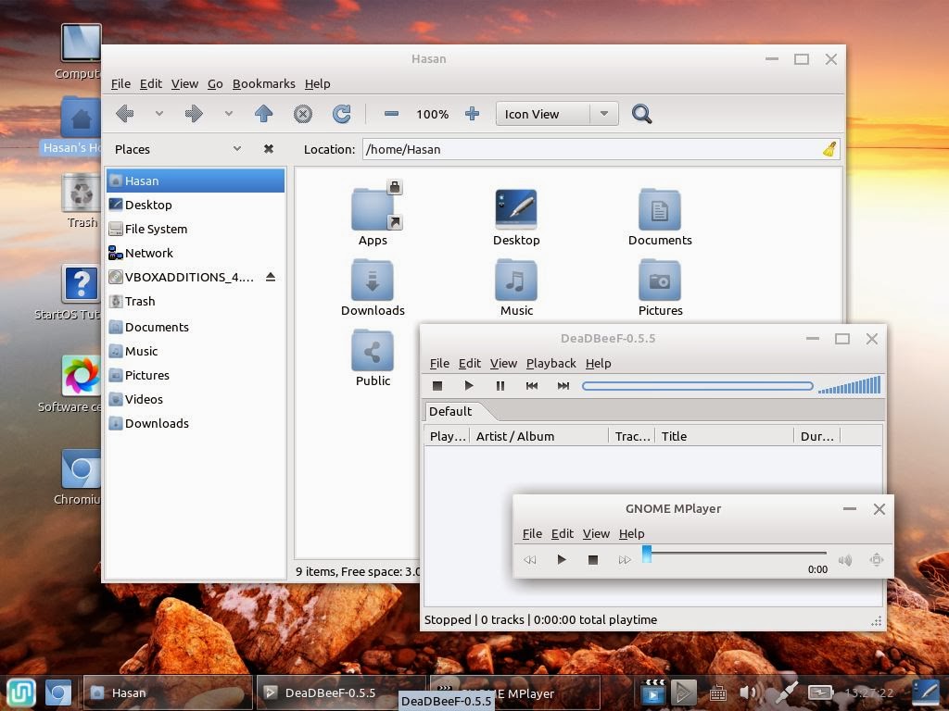Select the Desktop folder icon in main pane
Screen dimensions: 949x711
click(516, 217)
